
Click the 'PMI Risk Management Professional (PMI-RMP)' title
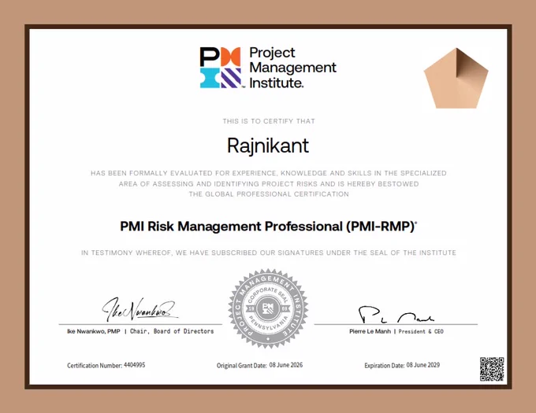268,227
